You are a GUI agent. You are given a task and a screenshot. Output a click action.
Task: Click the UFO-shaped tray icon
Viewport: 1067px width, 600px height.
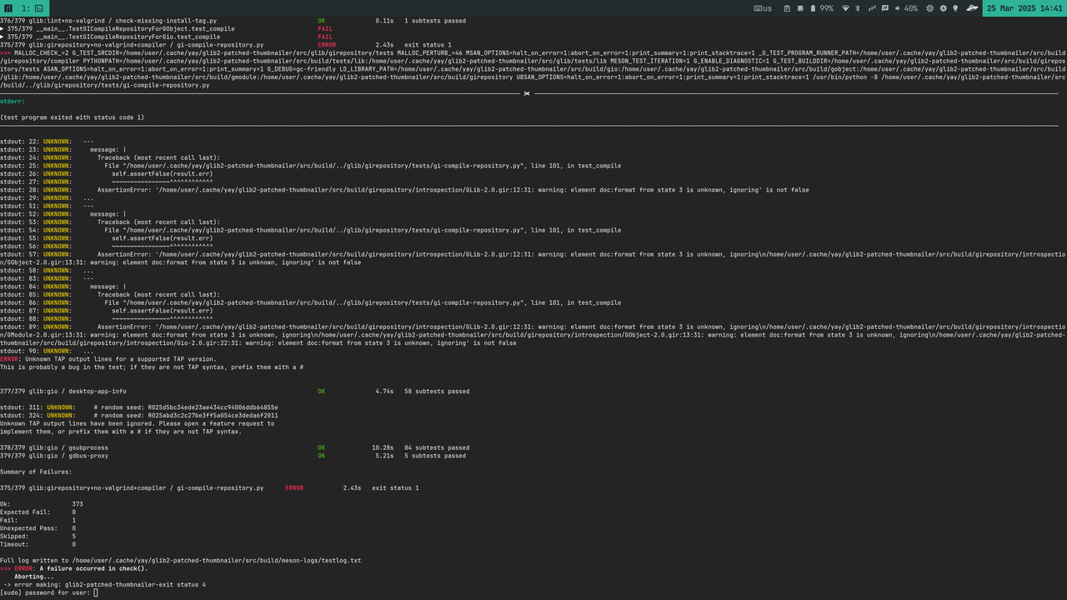click(972, 8)
